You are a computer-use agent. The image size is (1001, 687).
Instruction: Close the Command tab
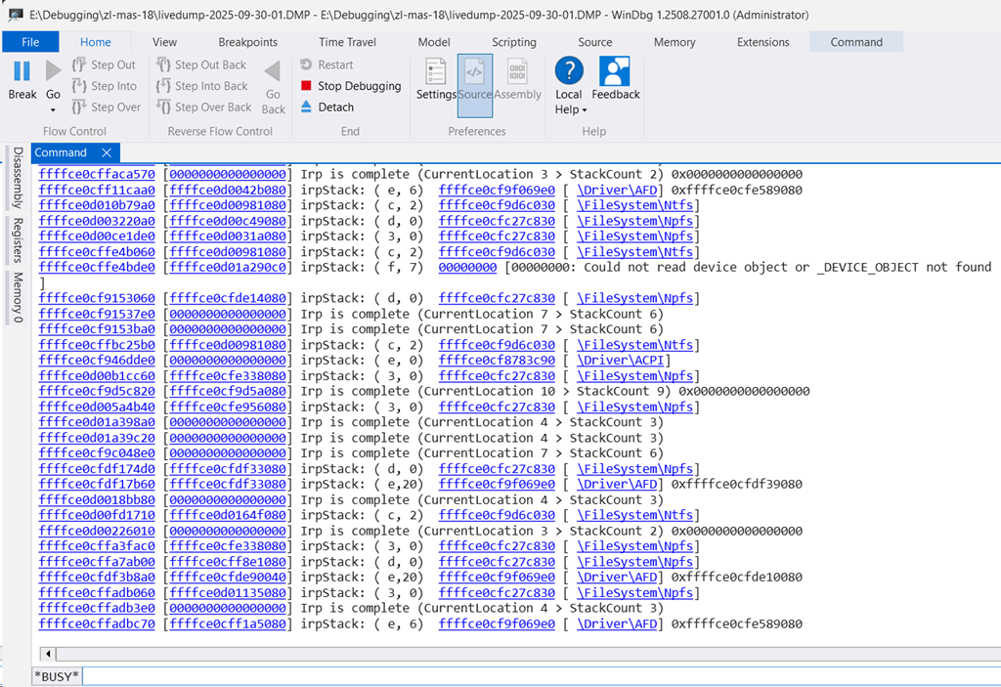click(107, 152)
